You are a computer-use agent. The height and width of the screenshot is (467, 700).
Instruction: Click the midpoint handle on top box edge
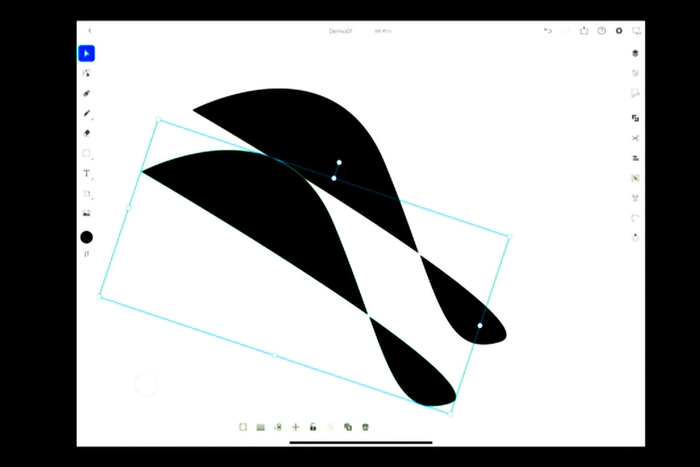[x=334, y=178]
